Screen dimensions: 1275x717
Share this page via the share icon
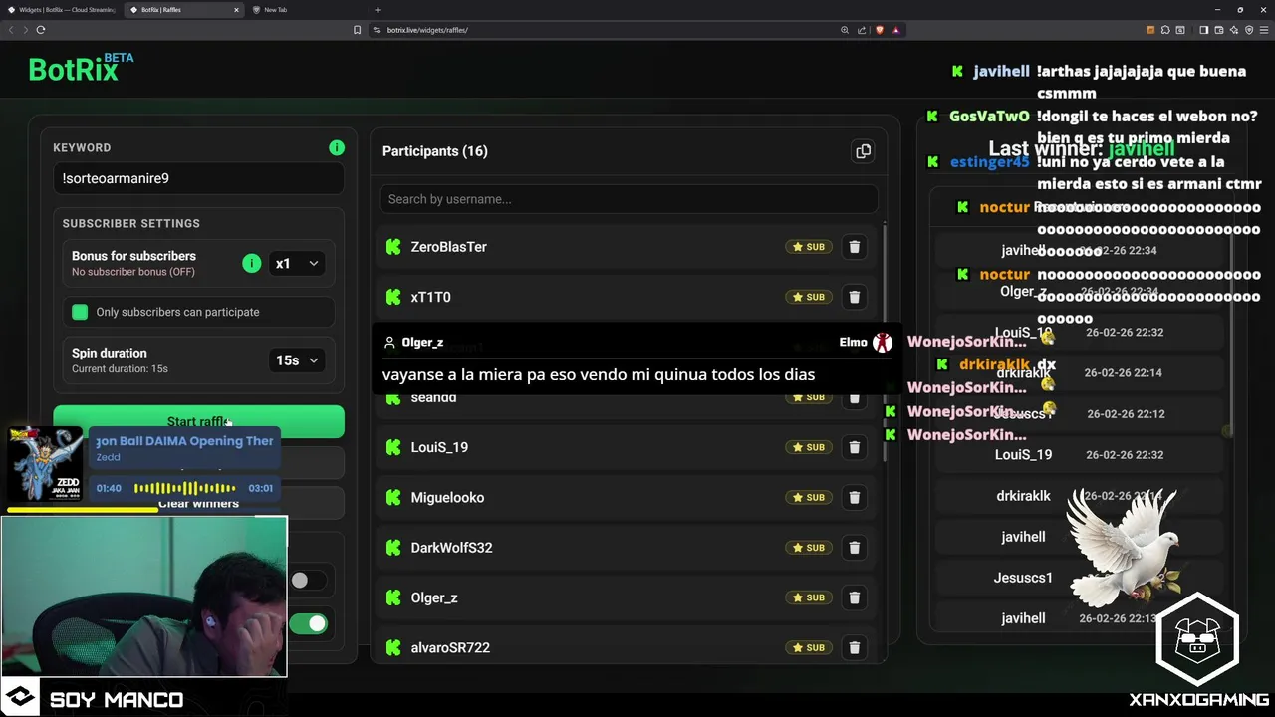coord(862,30)
